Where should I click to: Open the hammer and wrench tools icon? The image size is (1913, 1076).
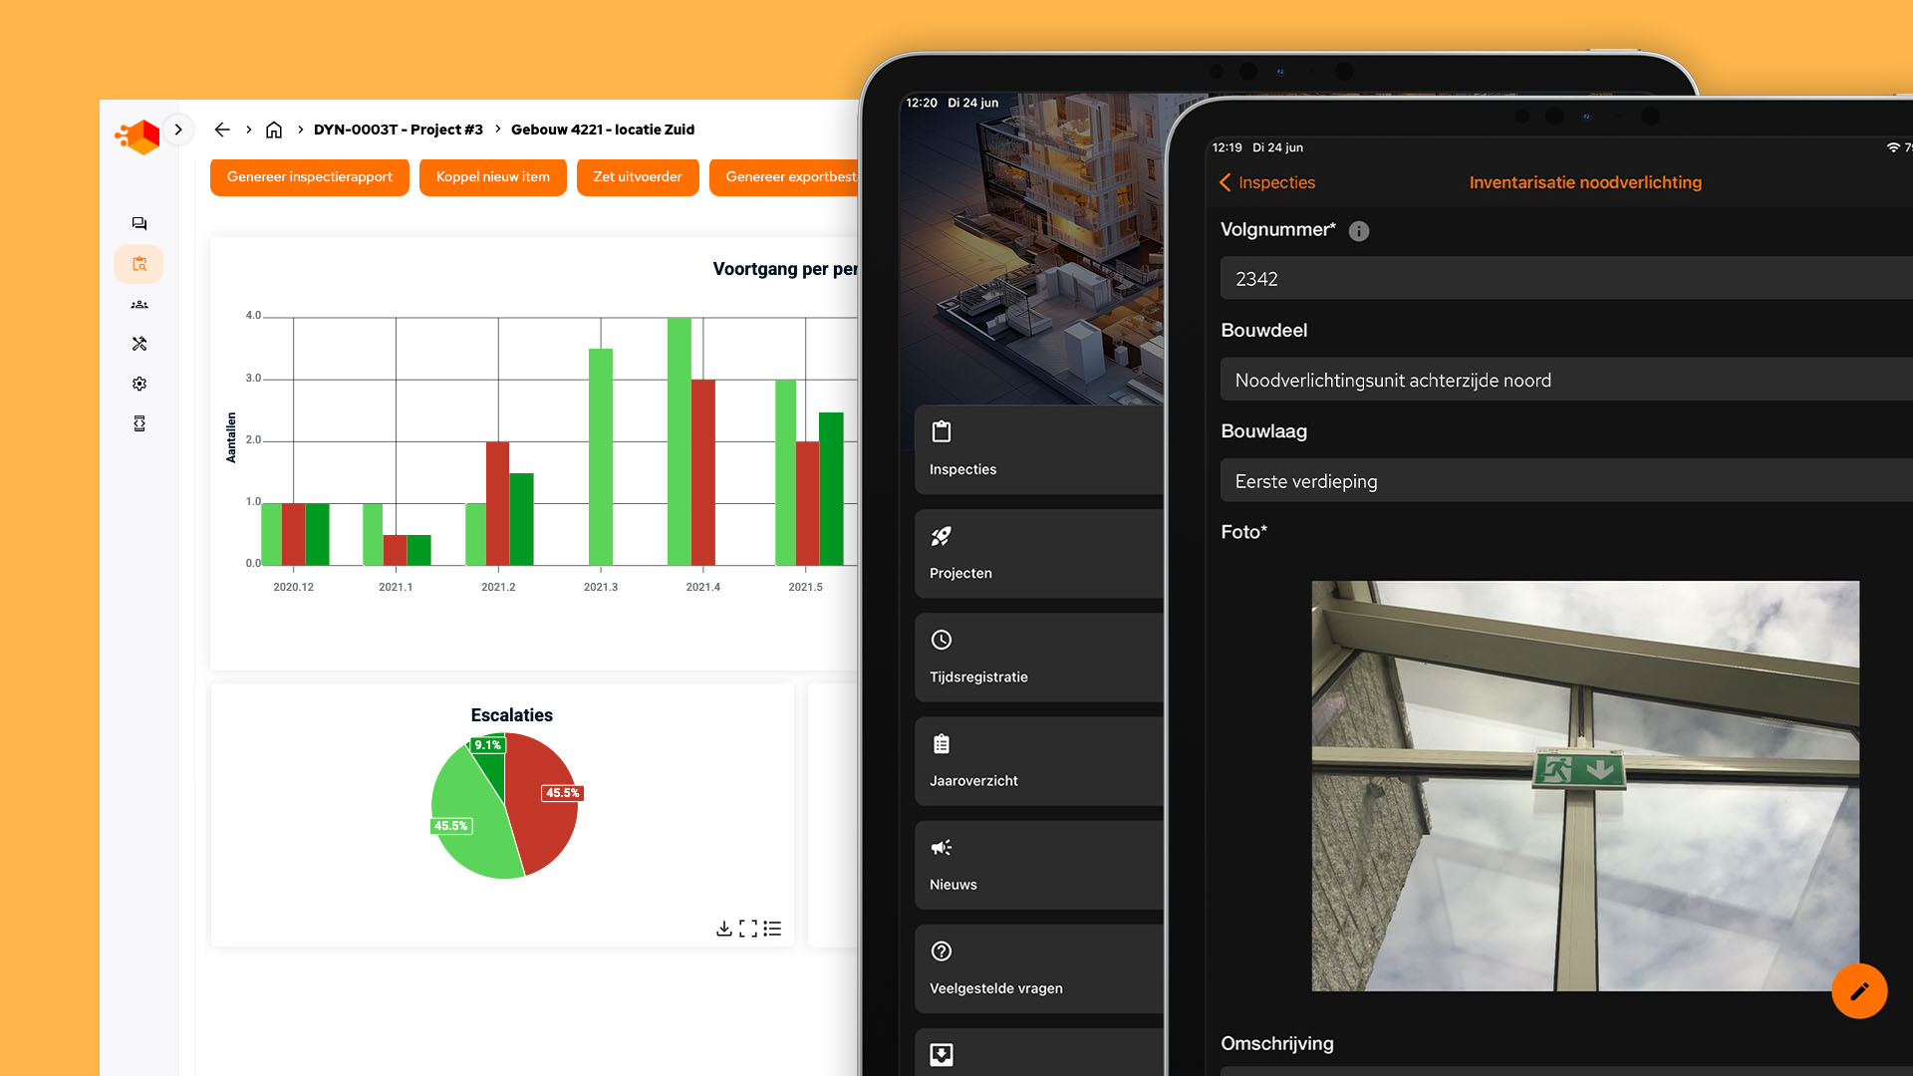[139, 344]
